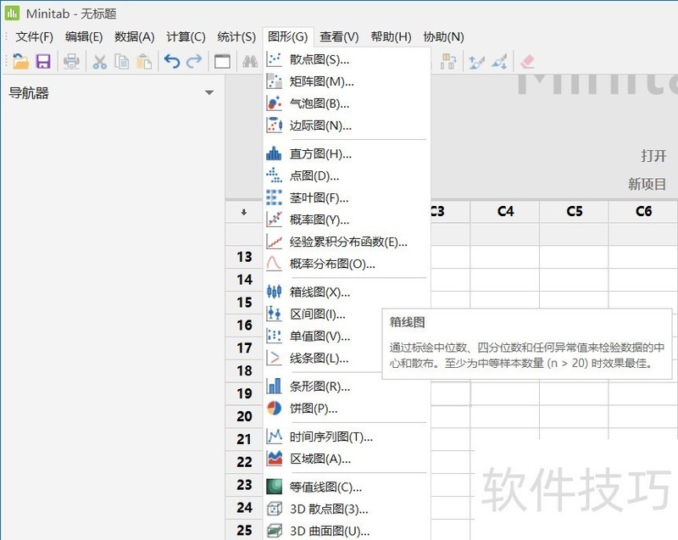Select 时间序列图(T)... option
Screen dimensions: 678x540
click(x=331, y=437)
